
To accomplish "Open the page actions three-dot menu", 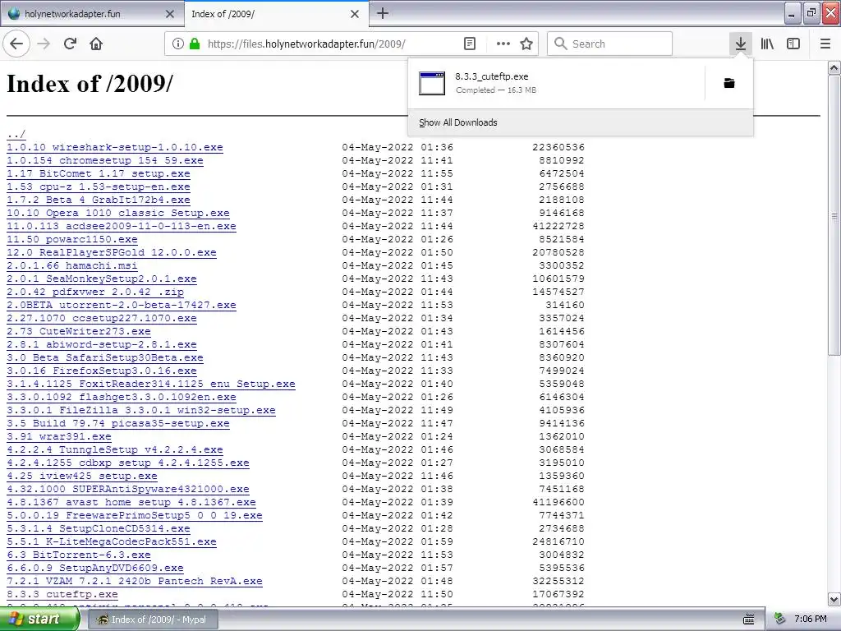I will click(x=503, y=44).
